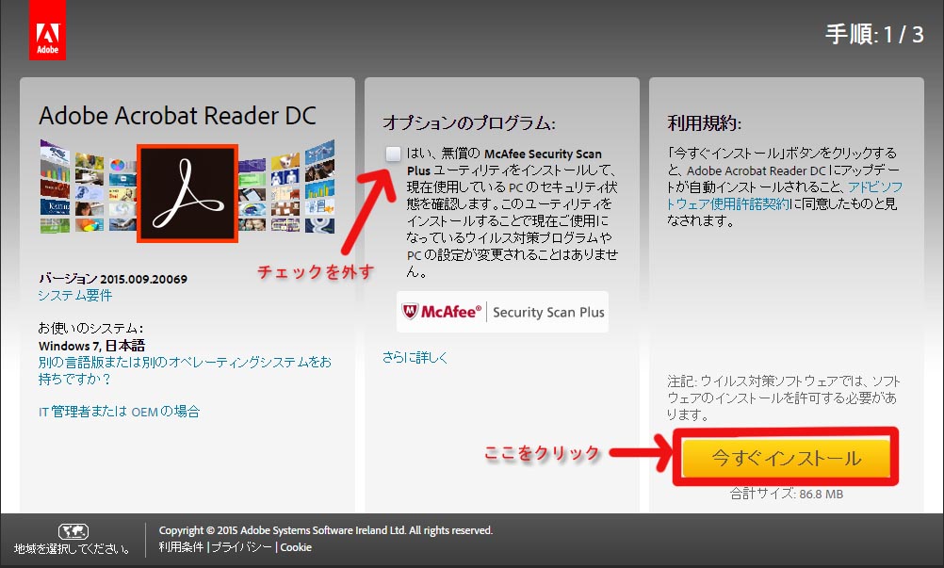This screenshot has width=944, height=568.
Task: Click the お使いのシステム label
Action: tap(90, 329)
